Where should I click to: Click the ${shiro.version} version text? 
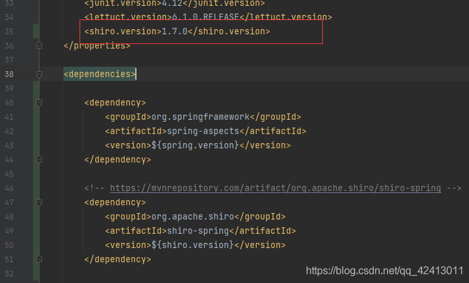[x=192, y=245]
